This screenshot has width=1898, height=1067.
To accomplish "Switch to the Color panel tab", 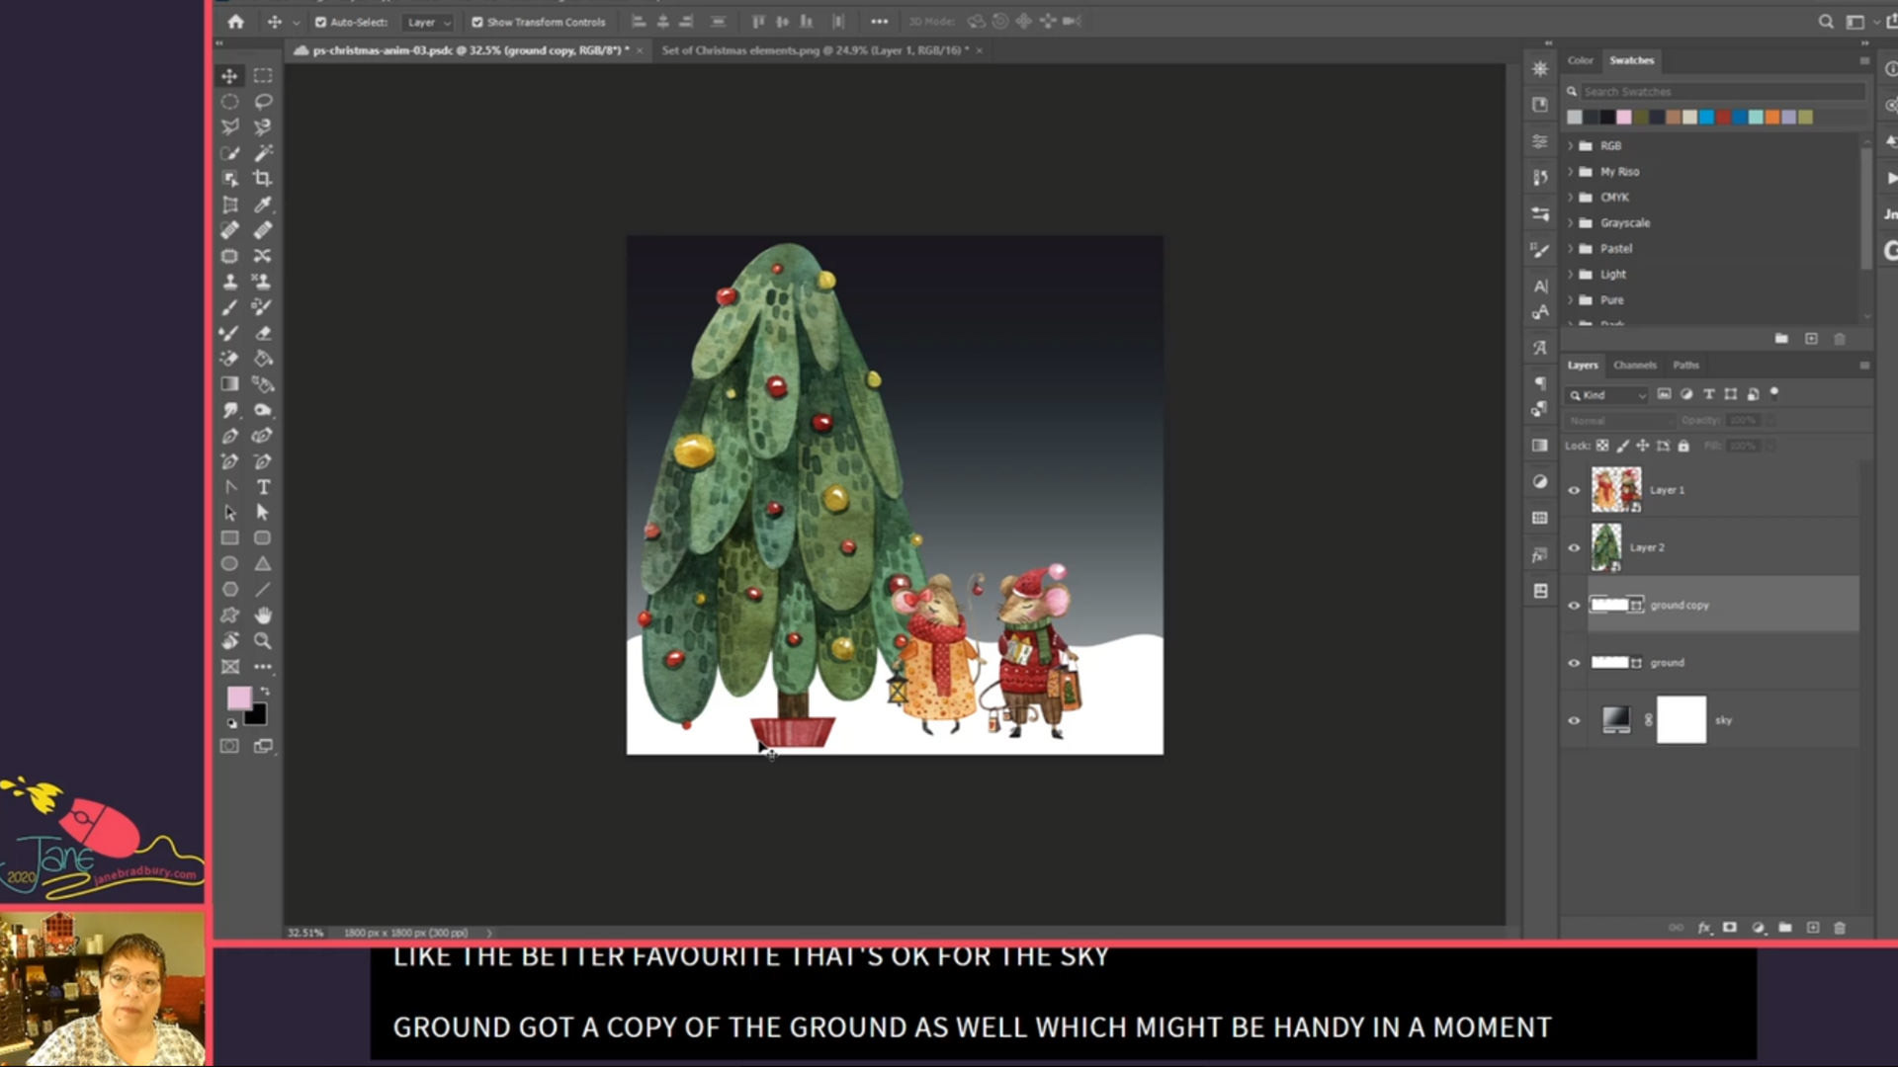I will pos(1580,60).
